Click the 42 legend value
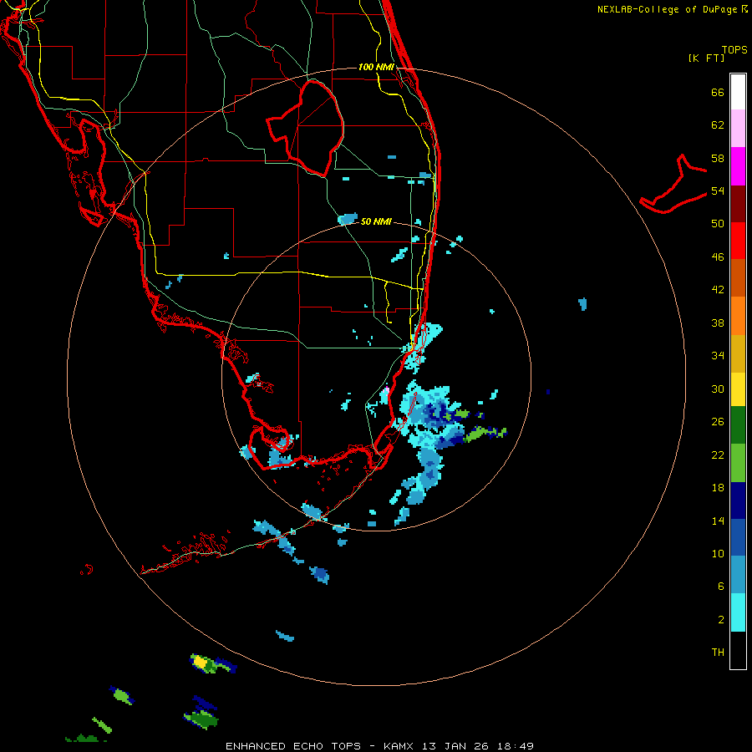The width and height of the screenshot is (752, 752). click(718, 290)
